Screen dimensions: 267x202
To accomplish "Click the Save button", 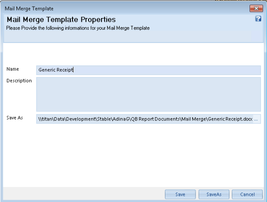I will point(180,194).
